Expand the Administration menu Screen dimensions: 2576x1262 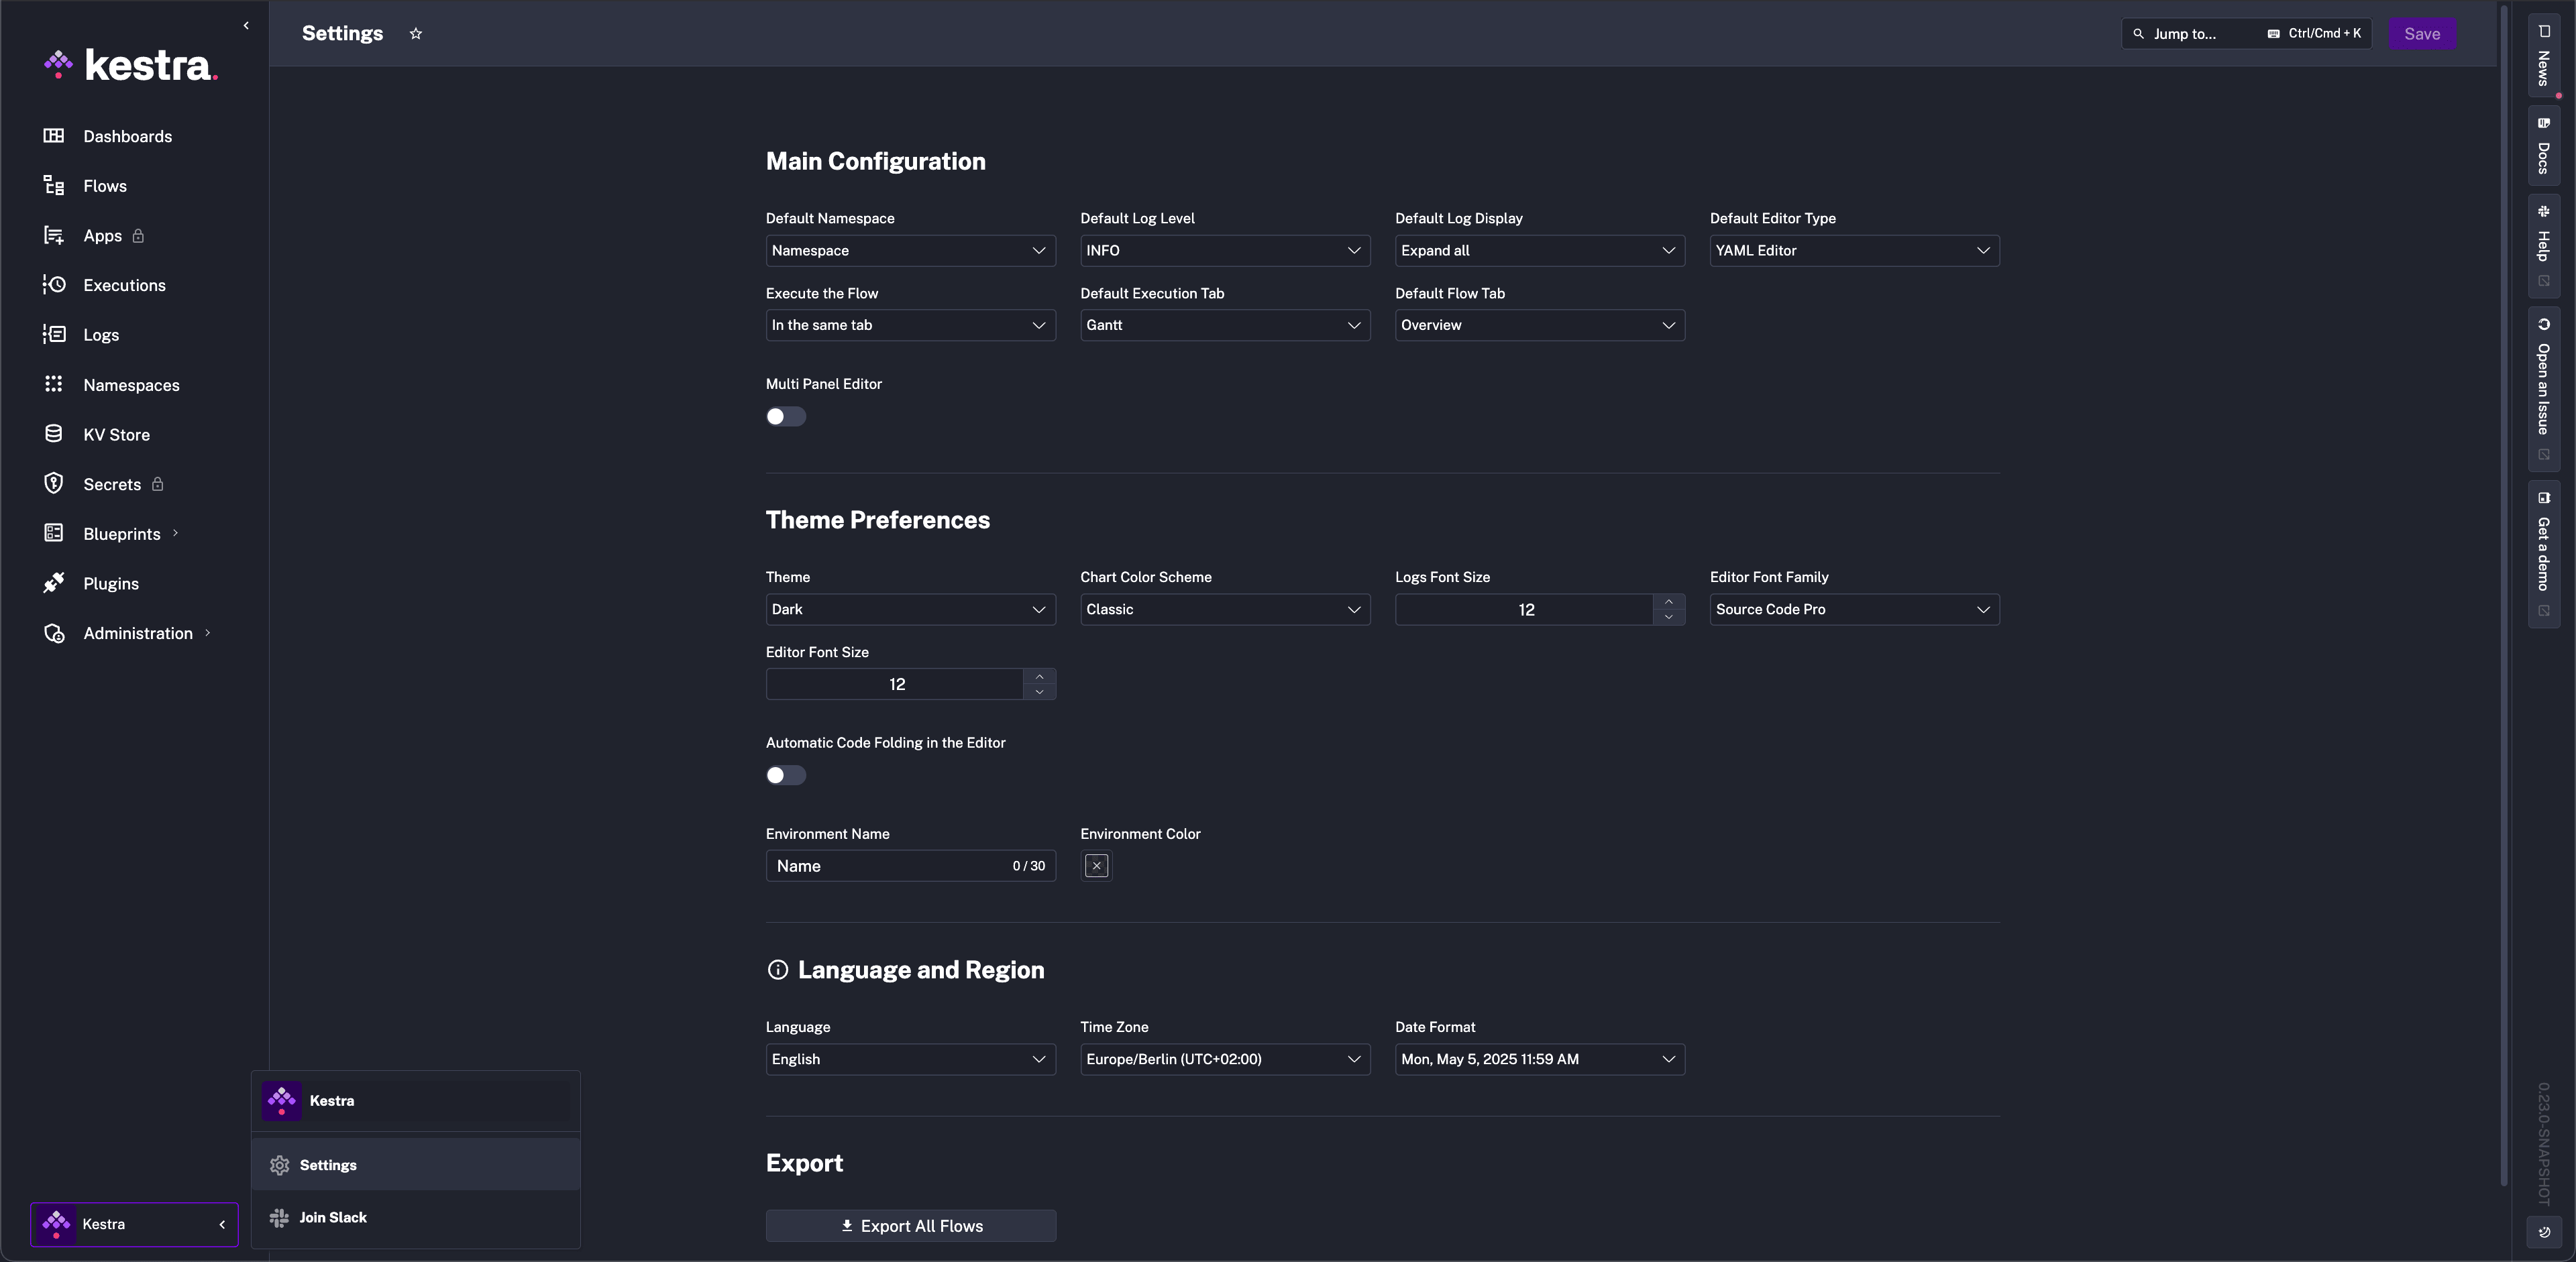point(138,632)
